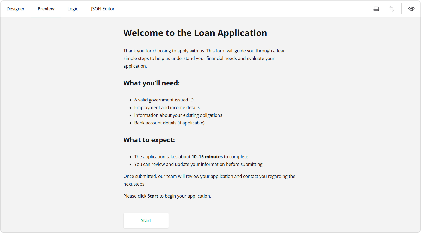Click the review and update information bullet
Image resolution: width=421 pixels, height=233 pixels.
(x=198, y=164)
